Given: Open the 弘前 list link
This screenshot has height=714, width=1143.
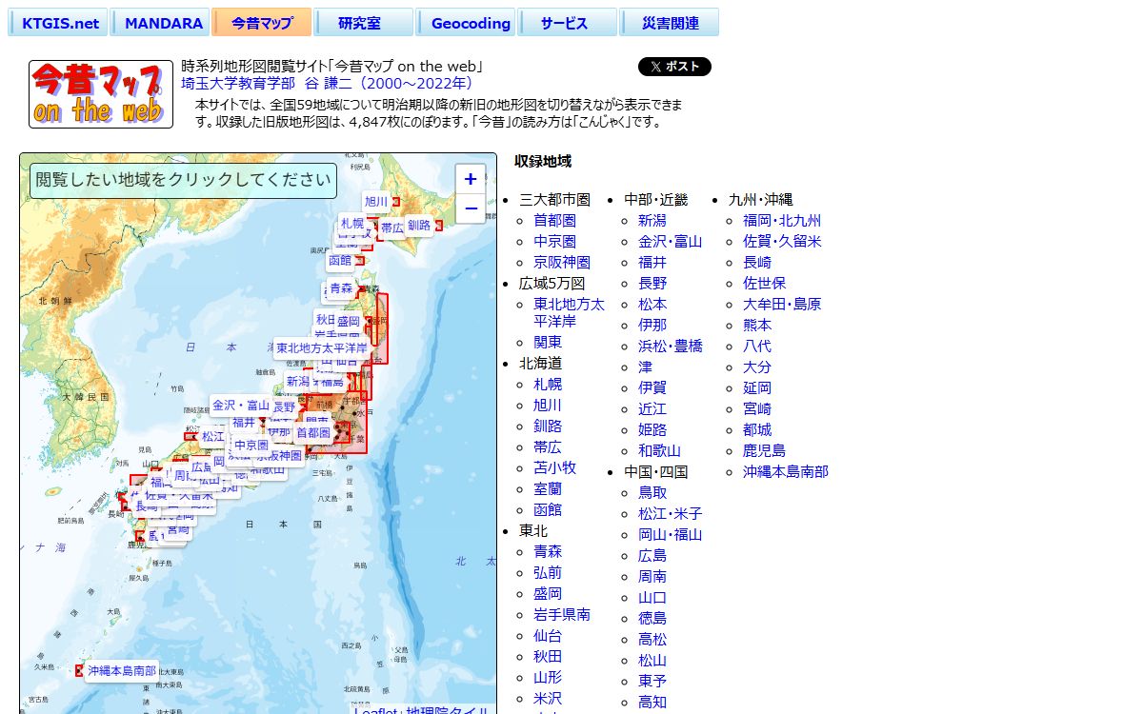Looking at the screenshot, I should pos(548,572).
